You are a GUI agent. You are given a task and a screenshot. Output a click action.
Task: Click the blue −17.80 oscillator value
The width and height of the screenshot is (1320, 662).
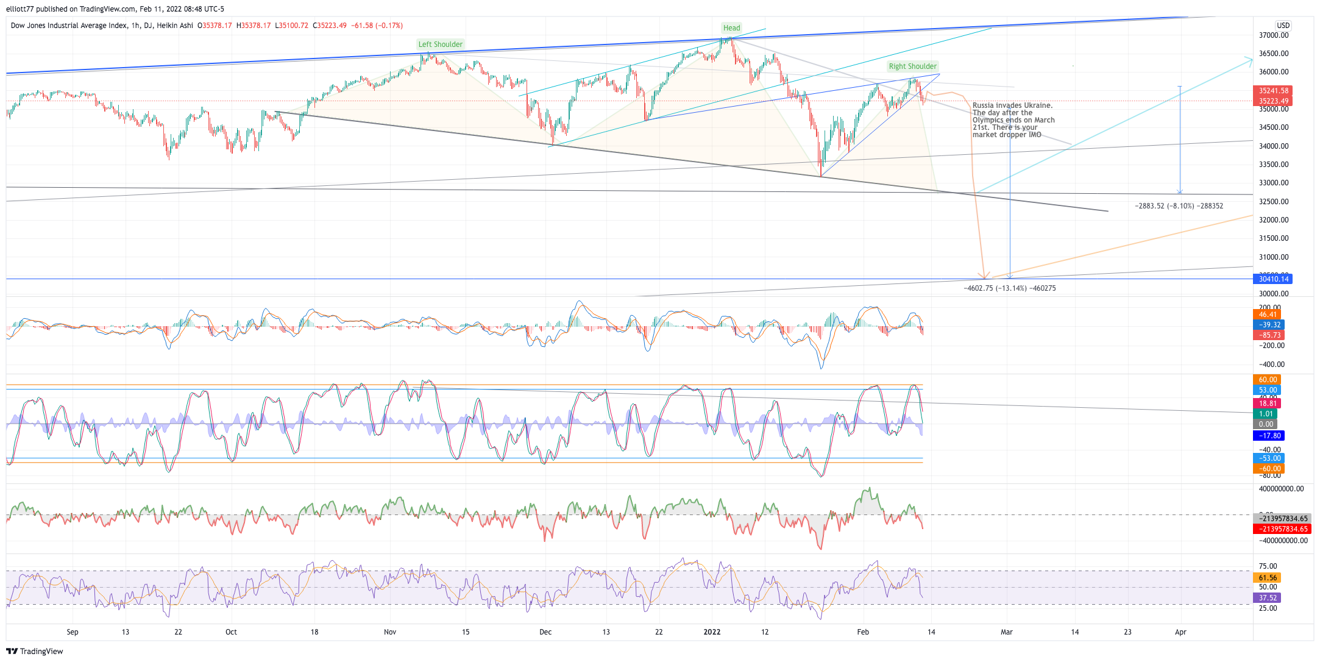point(1269,436)
